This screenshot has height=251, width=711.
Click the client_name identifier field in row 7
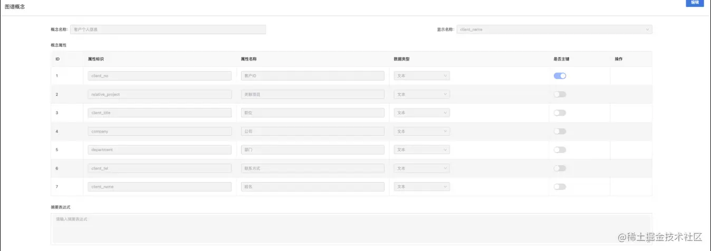160,186
